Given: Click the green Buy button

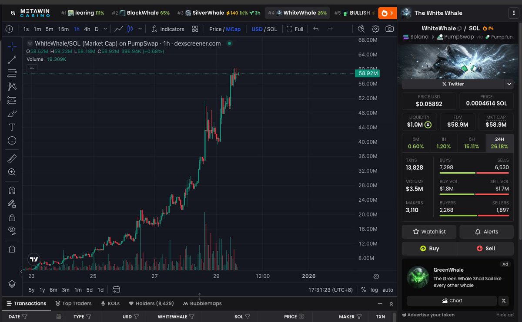Looking at the screenshot, I should coord(429,248).
